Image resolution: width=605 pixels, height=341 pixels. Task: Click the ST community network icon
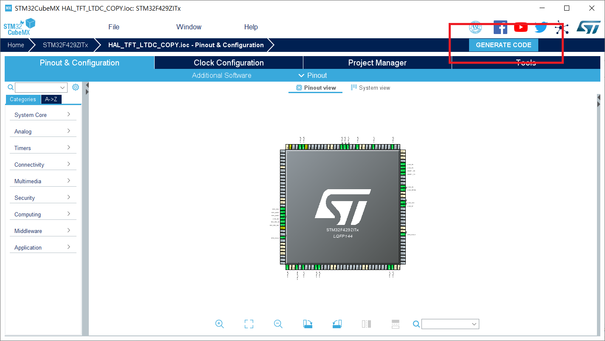tap(562, 28)
